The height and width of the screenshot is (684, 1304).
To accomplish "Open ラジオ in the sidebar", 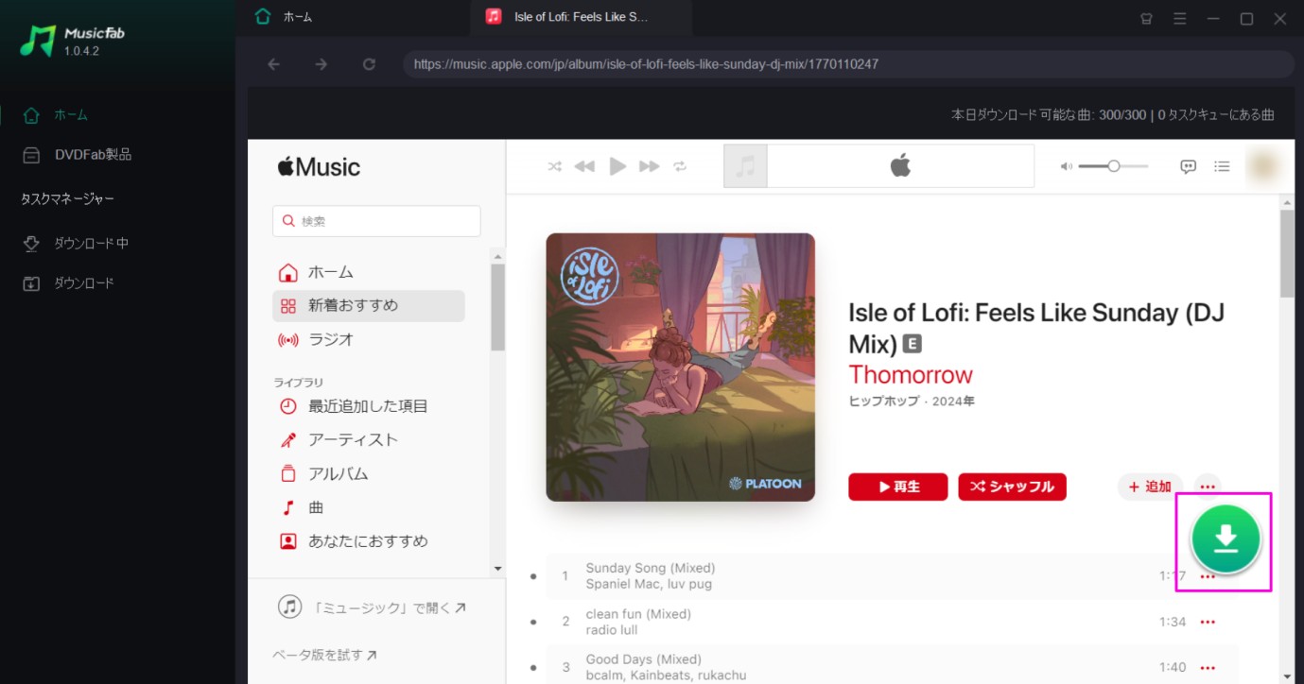I will pos(369,340).
